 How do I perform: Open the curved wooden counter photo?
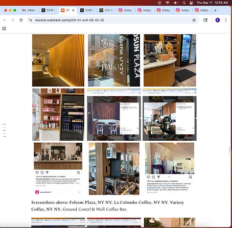(170, 60)
